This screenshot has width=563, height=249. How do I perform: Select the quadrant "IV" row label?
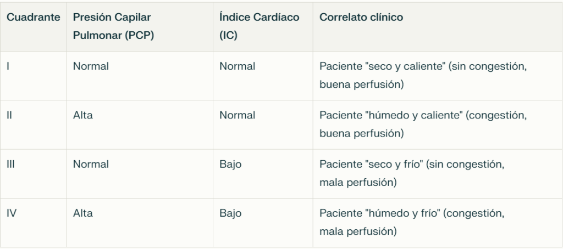point(12,213)
